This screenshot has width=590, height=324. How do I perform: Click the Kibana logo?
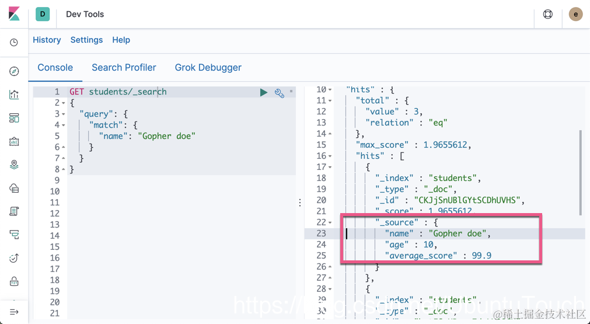[14, 14]
